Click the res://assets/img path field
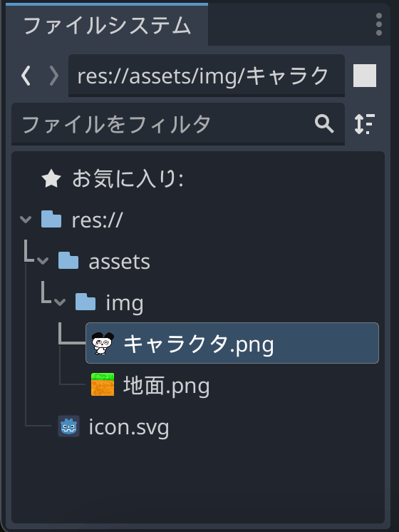This screenshot has width=399, height=532. (x=207, y=76)
